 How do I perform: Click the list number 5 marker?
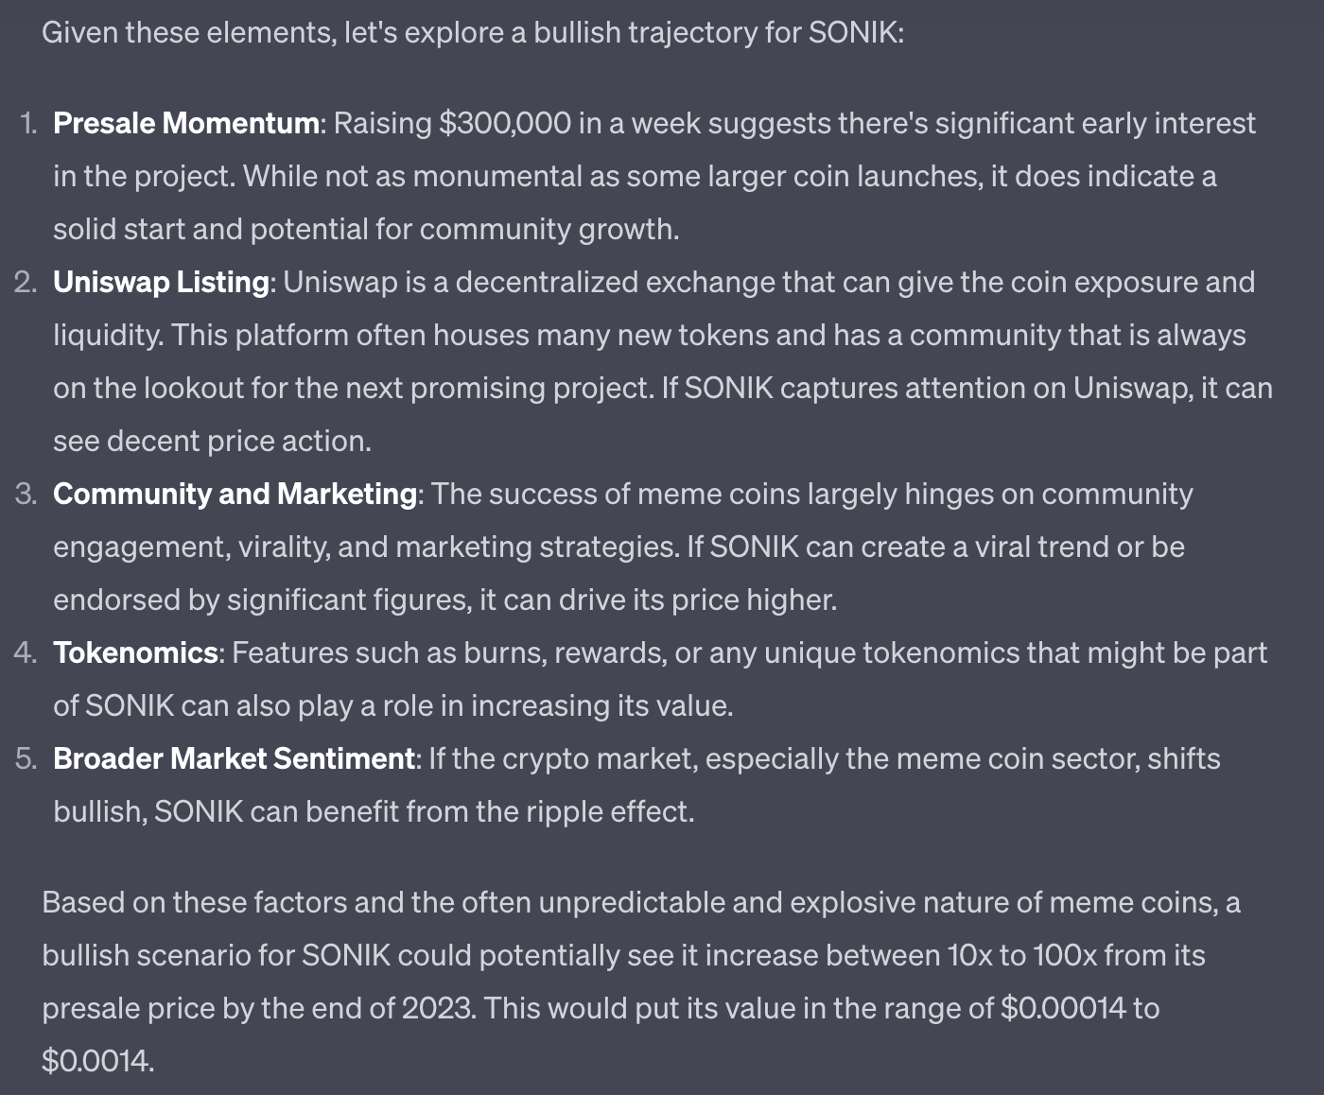pyautogui.click(x=26, y=759)
